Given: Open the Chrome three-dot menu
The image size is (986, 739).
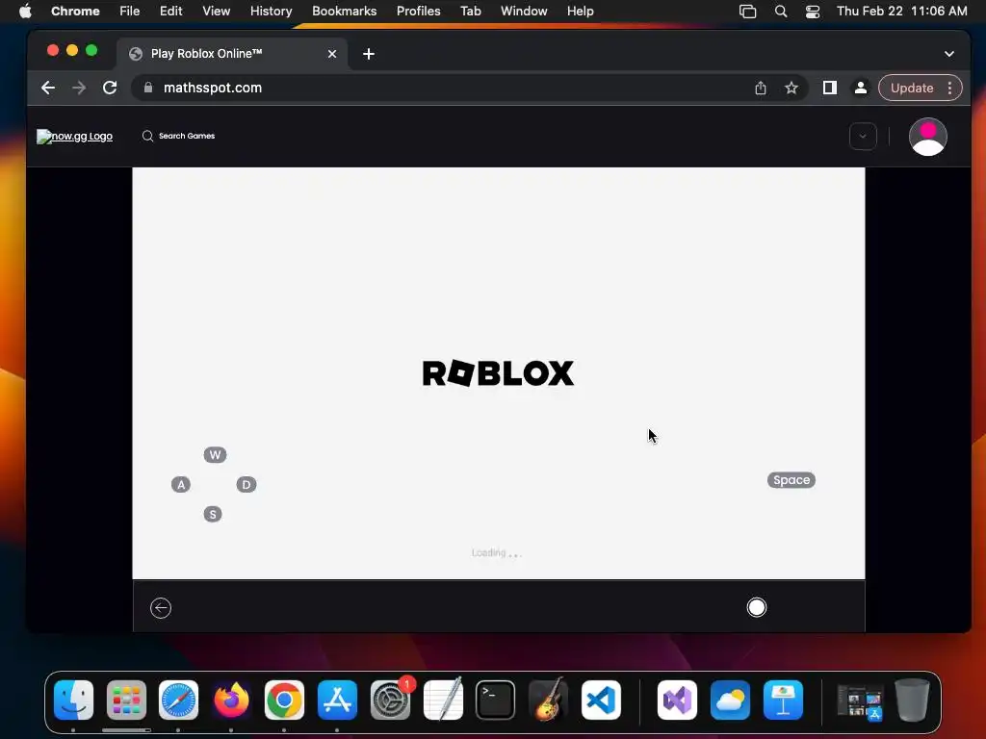Looking at the screenshot, I should point(949,88).
